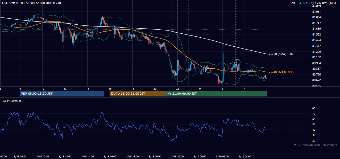Click the 3/15 20:00 time axis label

pyautogui.click(x=155, y=157)
